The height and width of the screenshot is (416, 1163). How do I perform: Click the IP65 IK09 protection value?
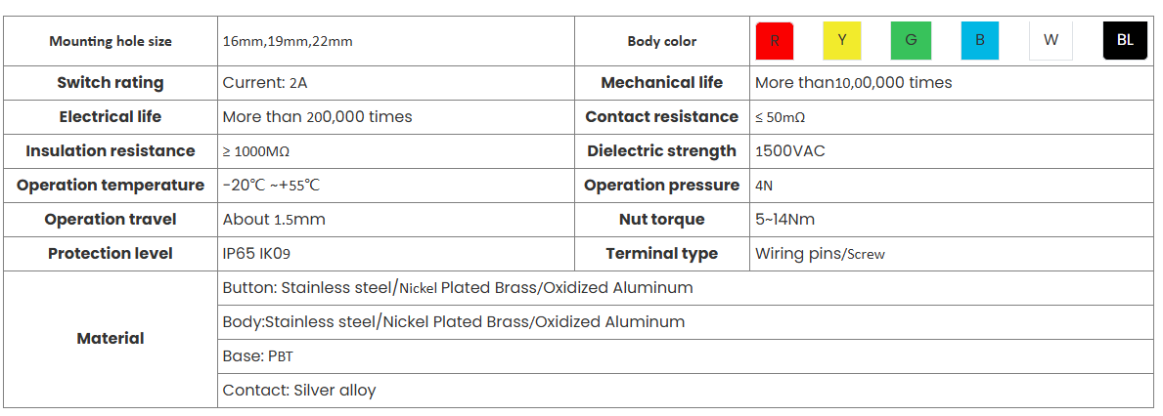(256, 254)
